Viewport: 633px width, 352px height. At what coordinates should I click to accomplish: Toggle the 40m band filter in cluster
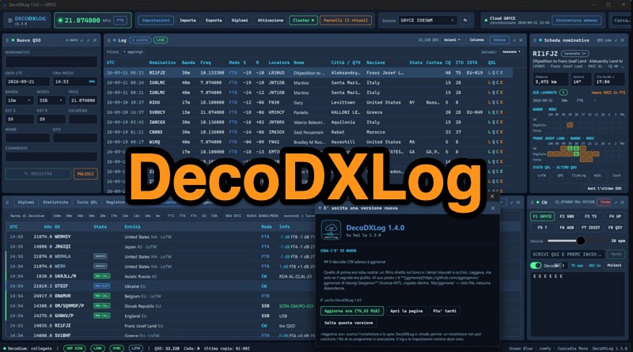pyautogui.click(x=80, y=216)
